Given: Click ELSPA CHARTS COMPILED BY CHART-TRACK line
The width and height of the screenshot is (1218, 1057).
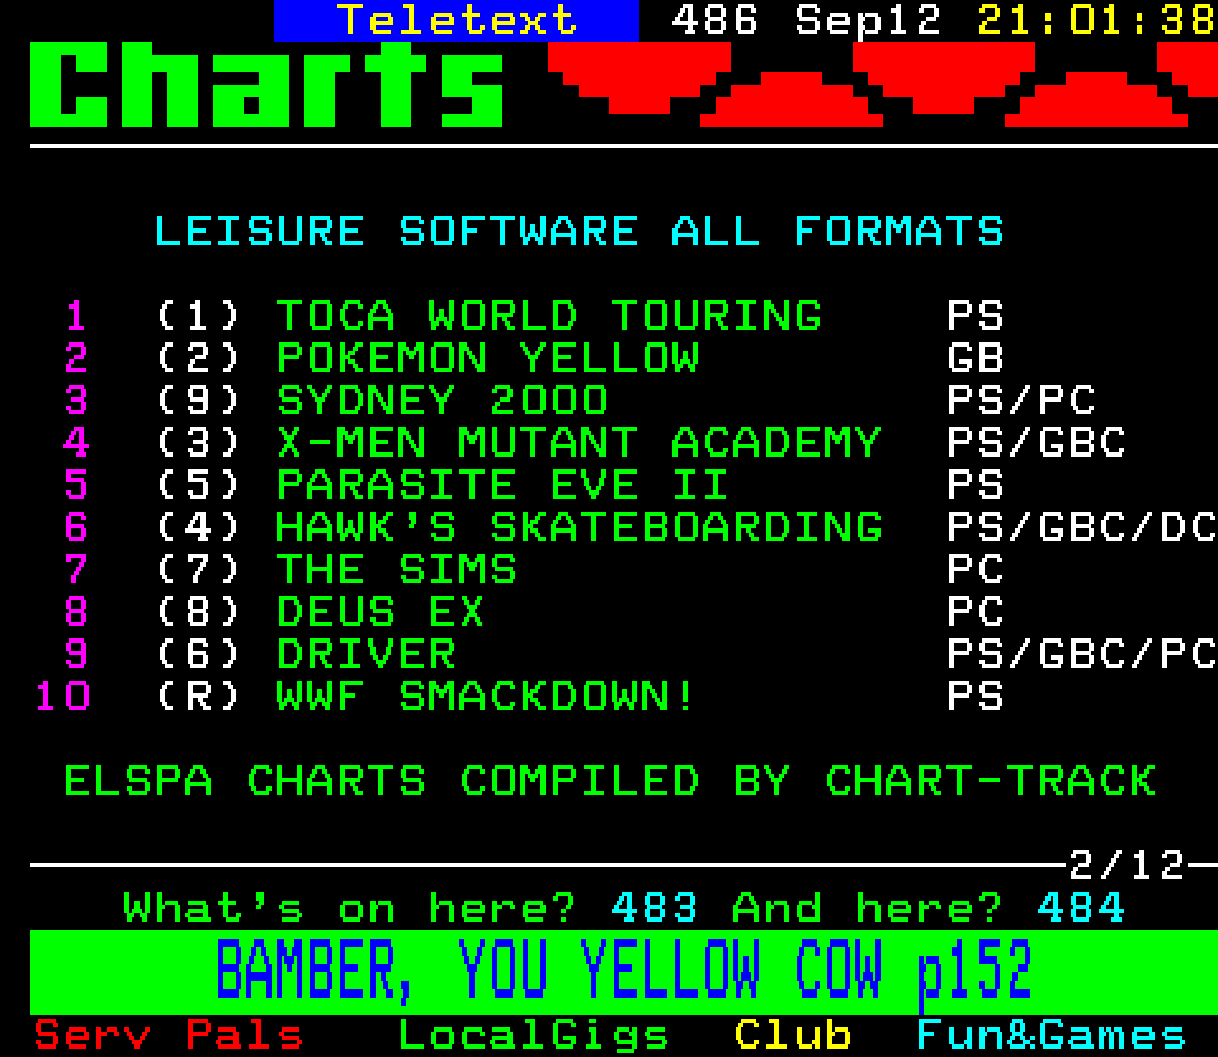Looking at the screenshot, I should (609, 781).
